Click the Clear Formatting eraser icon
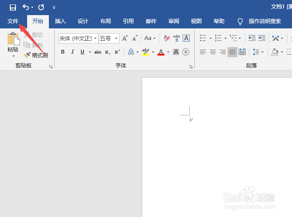Image resolution: width=292 pixels, height=217 pixels. pyautogui.click(x=167, y=38)
